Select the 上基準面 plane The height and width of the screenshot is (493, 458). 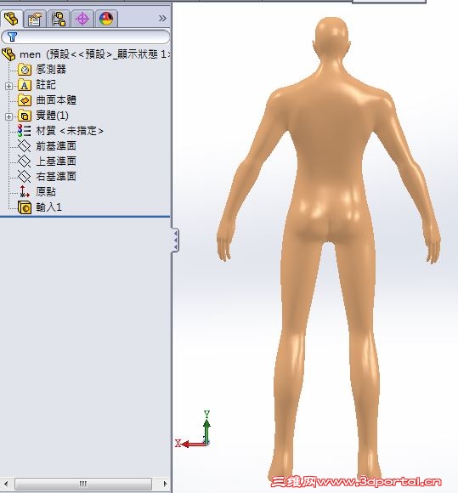pyautogui.click(x=56, y=161)
